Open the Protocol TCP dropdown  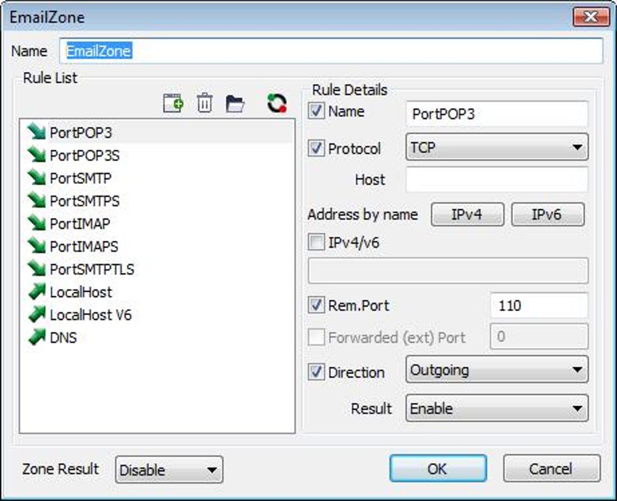point(497,147)
